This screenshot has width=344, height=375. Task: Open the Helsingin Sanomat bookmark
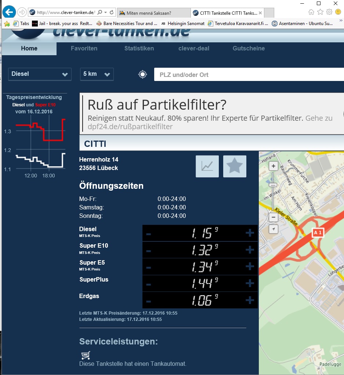coord(183,24)
